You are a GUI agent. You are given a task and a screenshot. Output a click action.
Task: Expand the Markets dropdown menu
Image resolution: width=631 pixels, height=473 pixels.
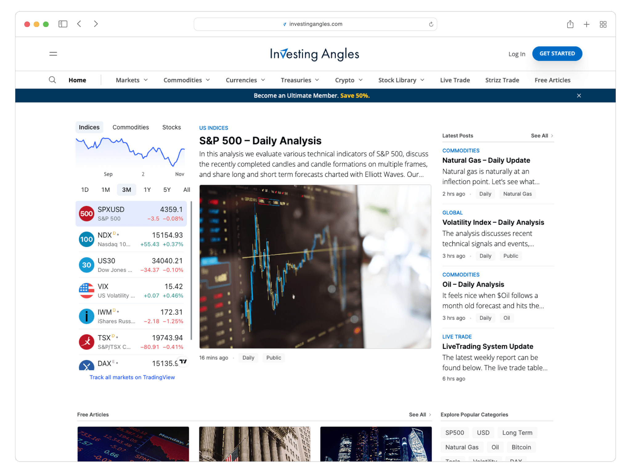131,79
